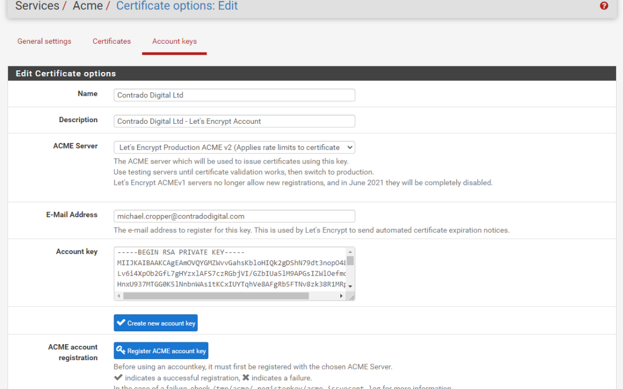
Task: Click the 'Edit Certificate options' panel heading
Action: (66, 73)
